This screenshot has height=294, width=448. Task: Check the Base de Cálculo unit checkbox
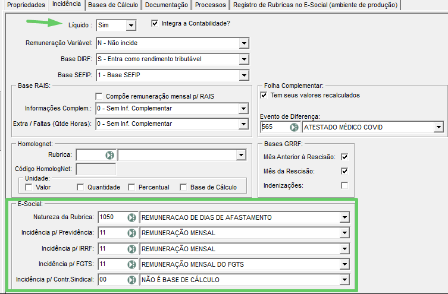pyautogui.click(x=183, y=187)
